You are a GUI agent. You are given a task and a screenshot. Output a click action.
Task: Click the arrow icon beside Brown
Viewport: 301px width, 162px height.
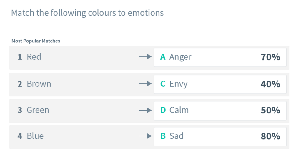(x=146, y=83)
